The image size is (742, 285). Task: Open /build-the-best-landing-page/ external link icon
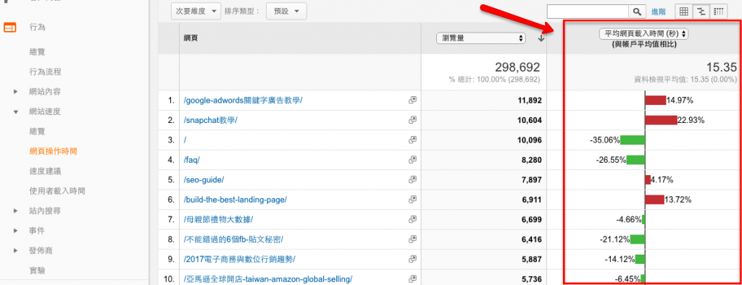coord(412,200)
